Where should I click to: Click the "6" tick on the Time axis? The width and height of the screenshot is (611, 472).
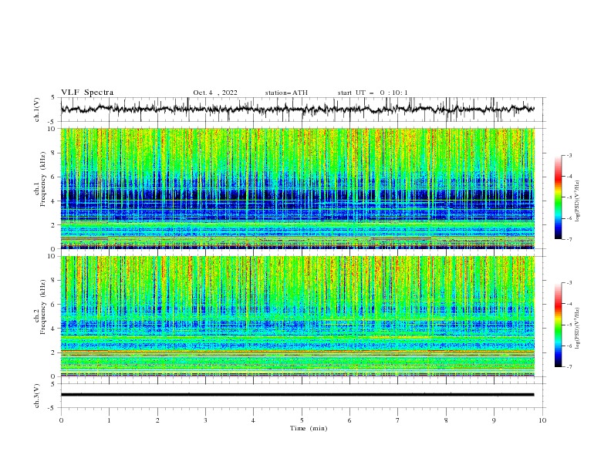pyautogui.click(x=349, y=420)
